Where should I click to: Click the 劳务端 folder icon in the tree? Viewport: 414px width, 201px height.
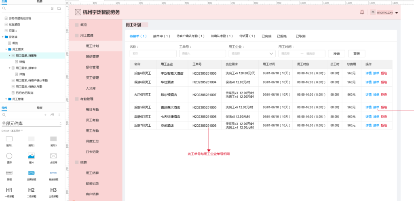coord(6,37)
